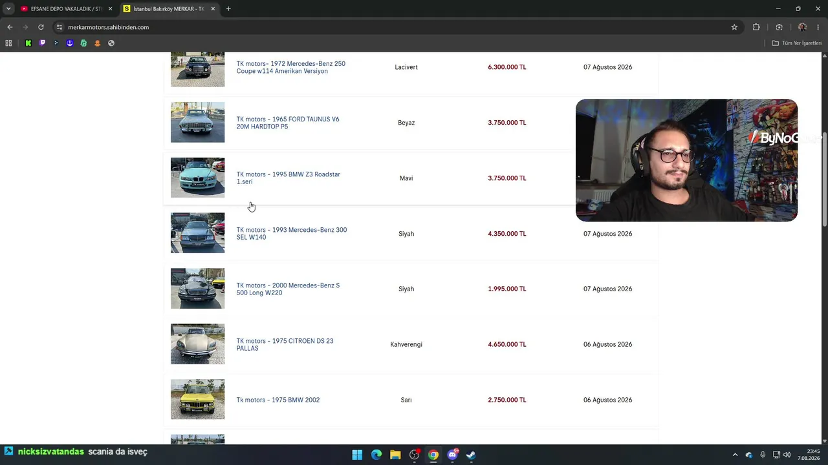Click the turquoise BMW Z3 thumbnail
This screenshot has height=465, width=828.
[x=197, y=178]
